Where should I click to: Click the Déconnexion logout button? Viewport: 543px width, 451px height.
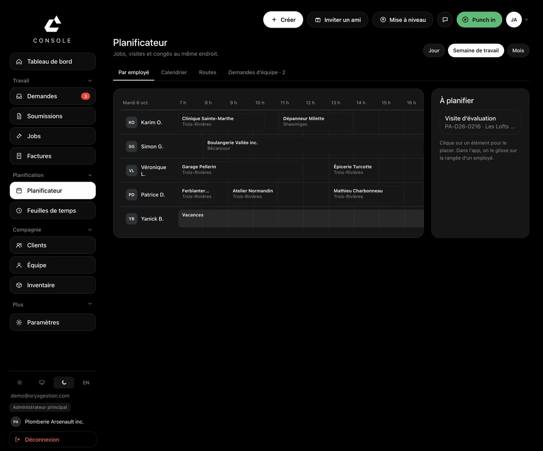[53, 439]
